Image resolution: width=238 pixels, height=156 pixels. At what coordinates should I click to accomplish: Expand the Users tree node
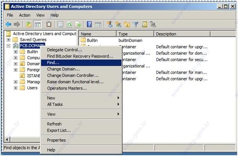(x=16, y=88)
